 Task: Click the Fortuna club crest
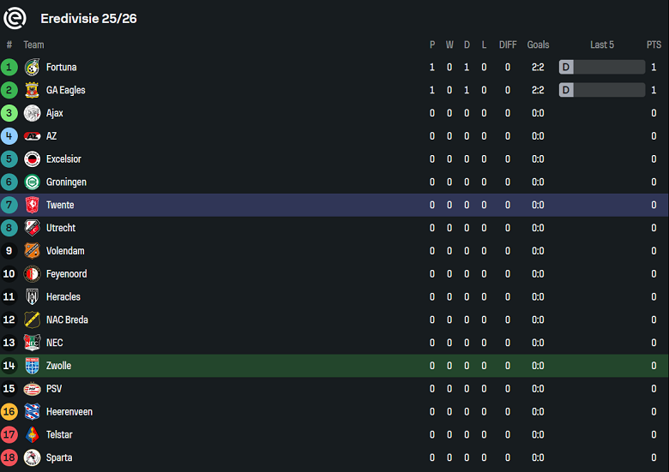(33, 67)
